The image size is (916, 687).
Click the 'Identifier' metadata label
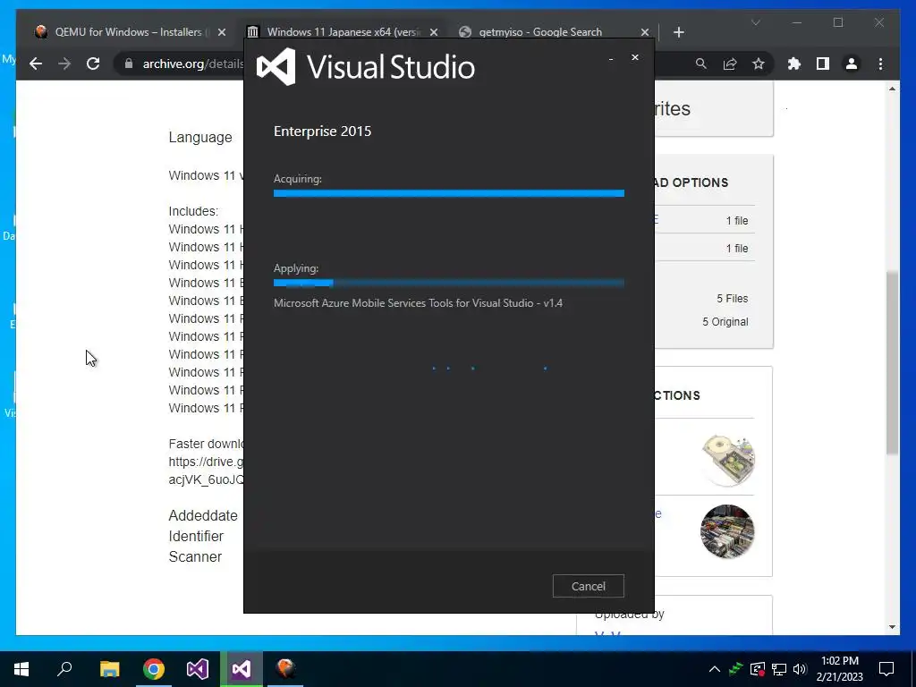point(196,537)
